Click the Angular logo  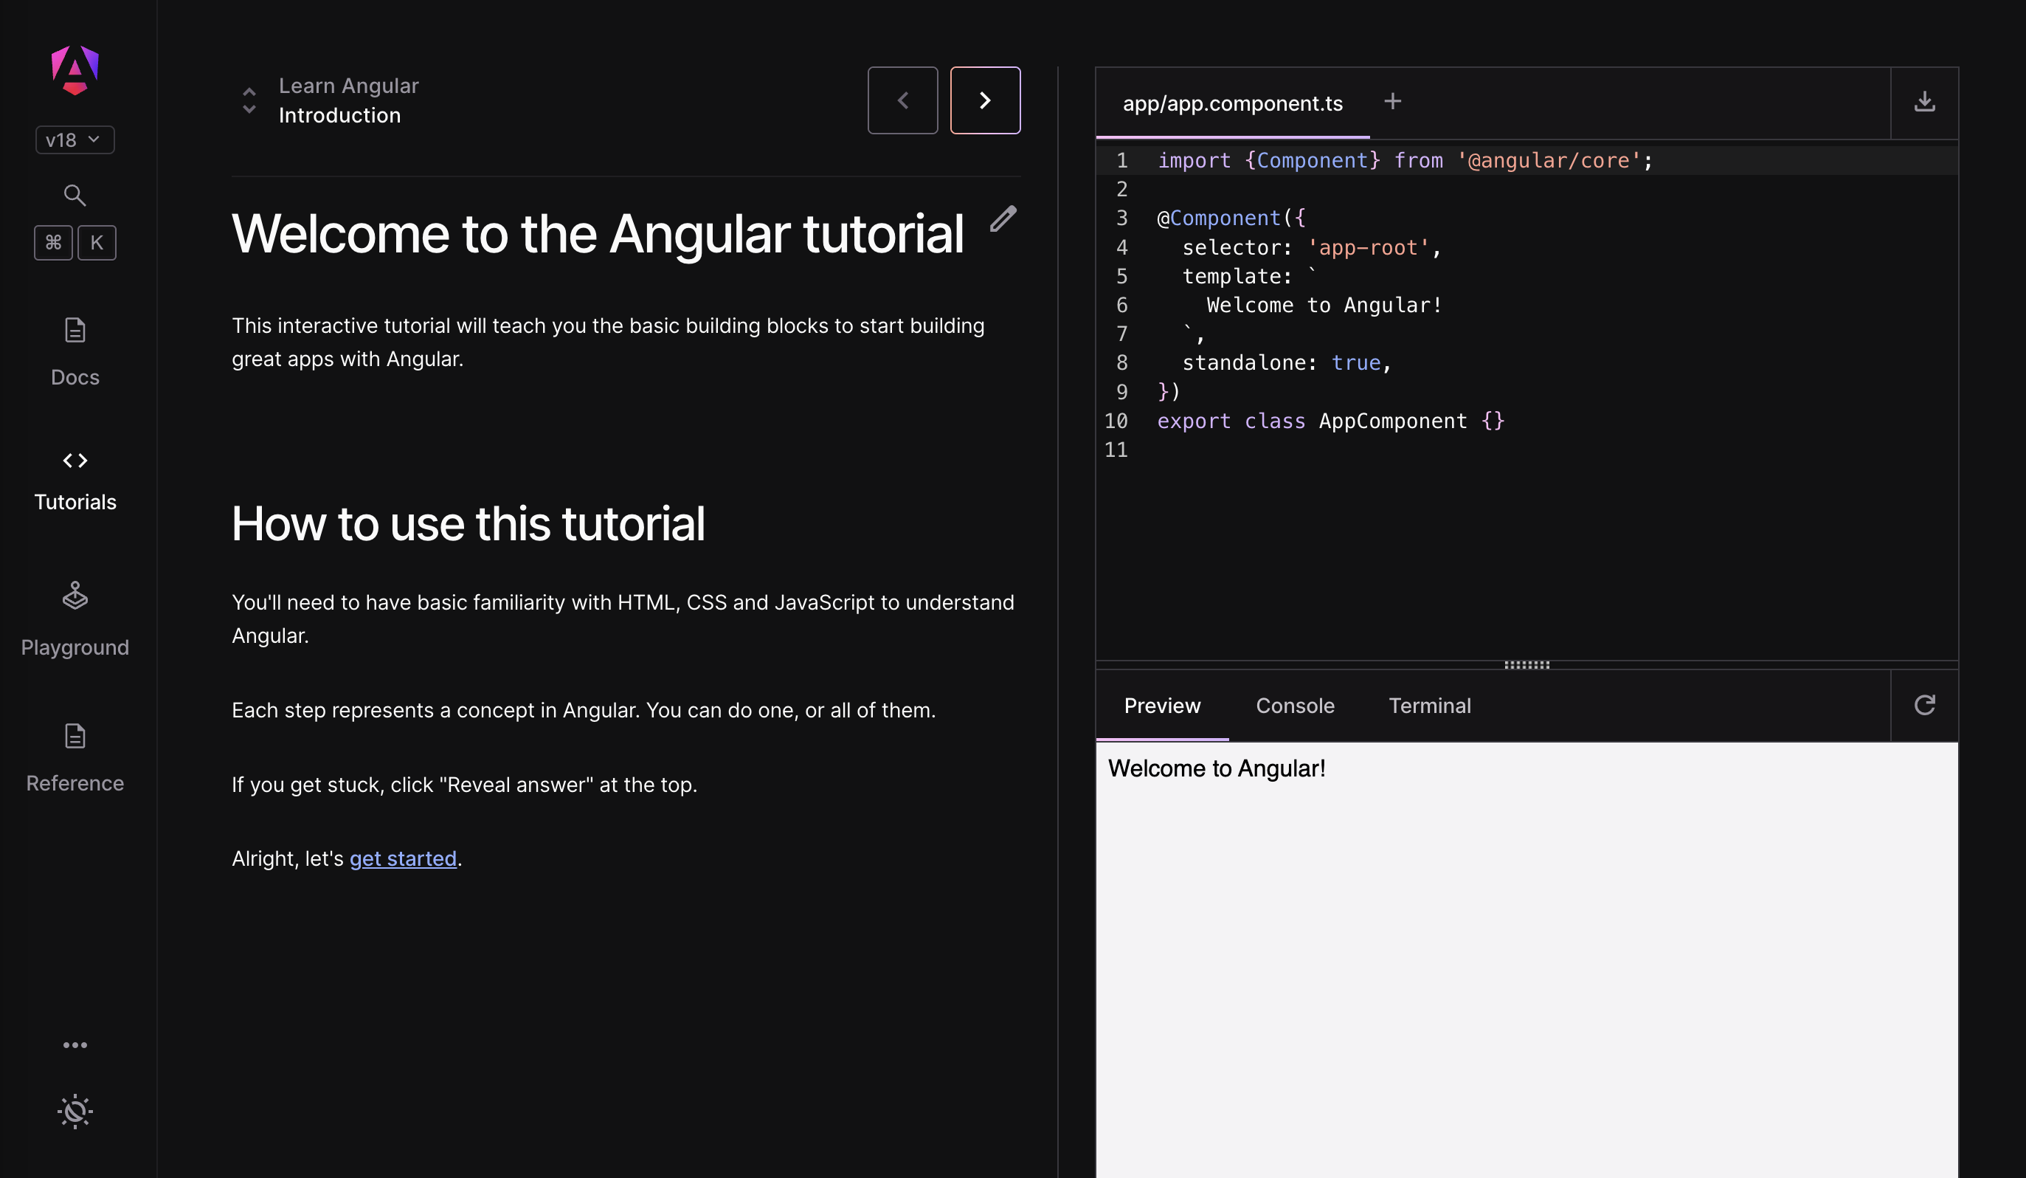(x=74, y=70)
